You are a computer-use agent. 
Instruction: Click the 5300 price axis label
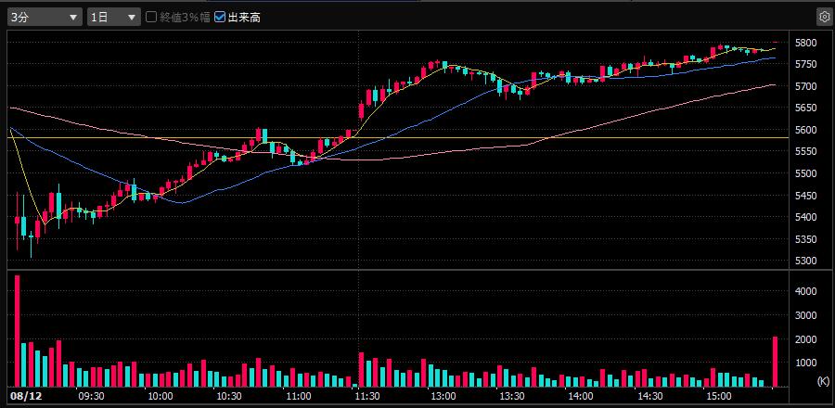[x=804, y=261]
